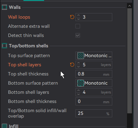Click the Wall loops label
The width and height of the screenshot is (138, 128).
tap(19, 17)
